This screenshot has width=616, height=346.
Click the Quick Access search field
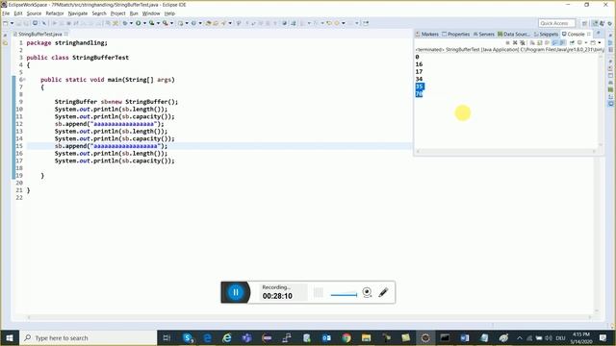point(556,23)
